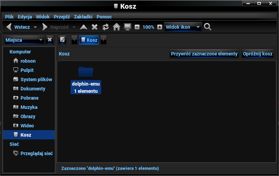The image size is (279, 176).
Task: Open the Zakładki menu
Action: (83, 17)
